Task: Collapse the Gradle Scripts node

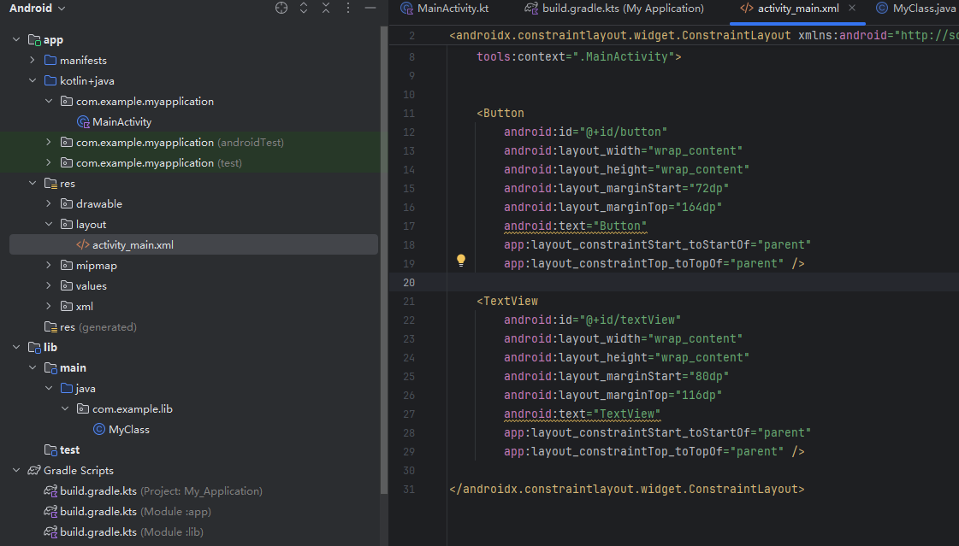Action: tap(16, 471)
